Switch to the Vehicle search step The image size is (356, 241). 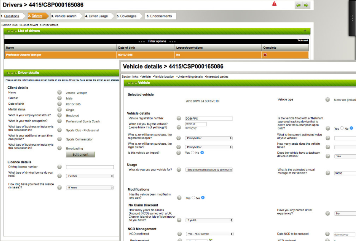(65, 16)
